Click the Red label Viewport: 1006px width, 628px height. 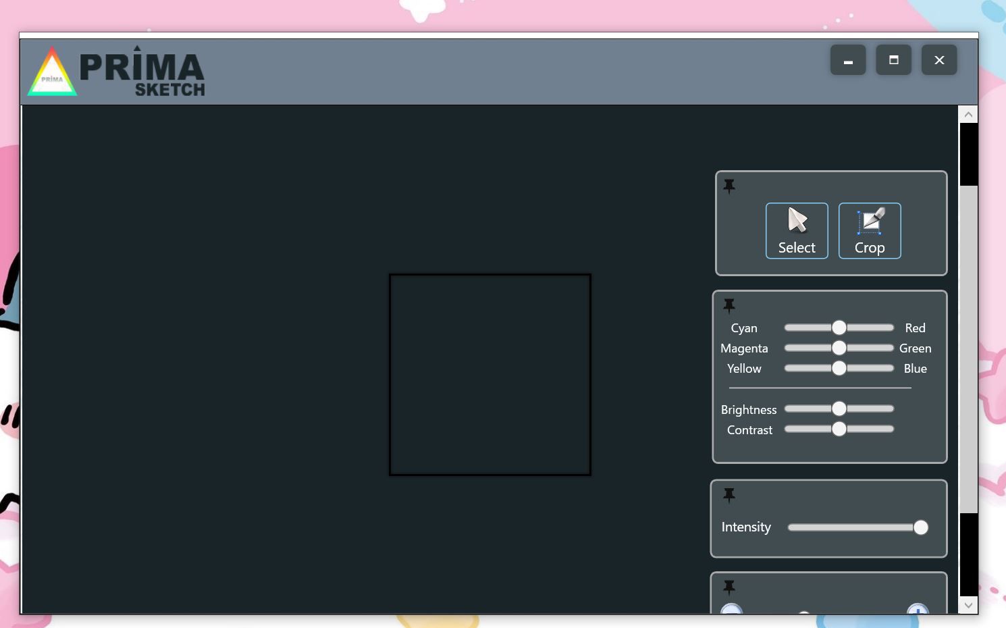[x=915, y=328]
